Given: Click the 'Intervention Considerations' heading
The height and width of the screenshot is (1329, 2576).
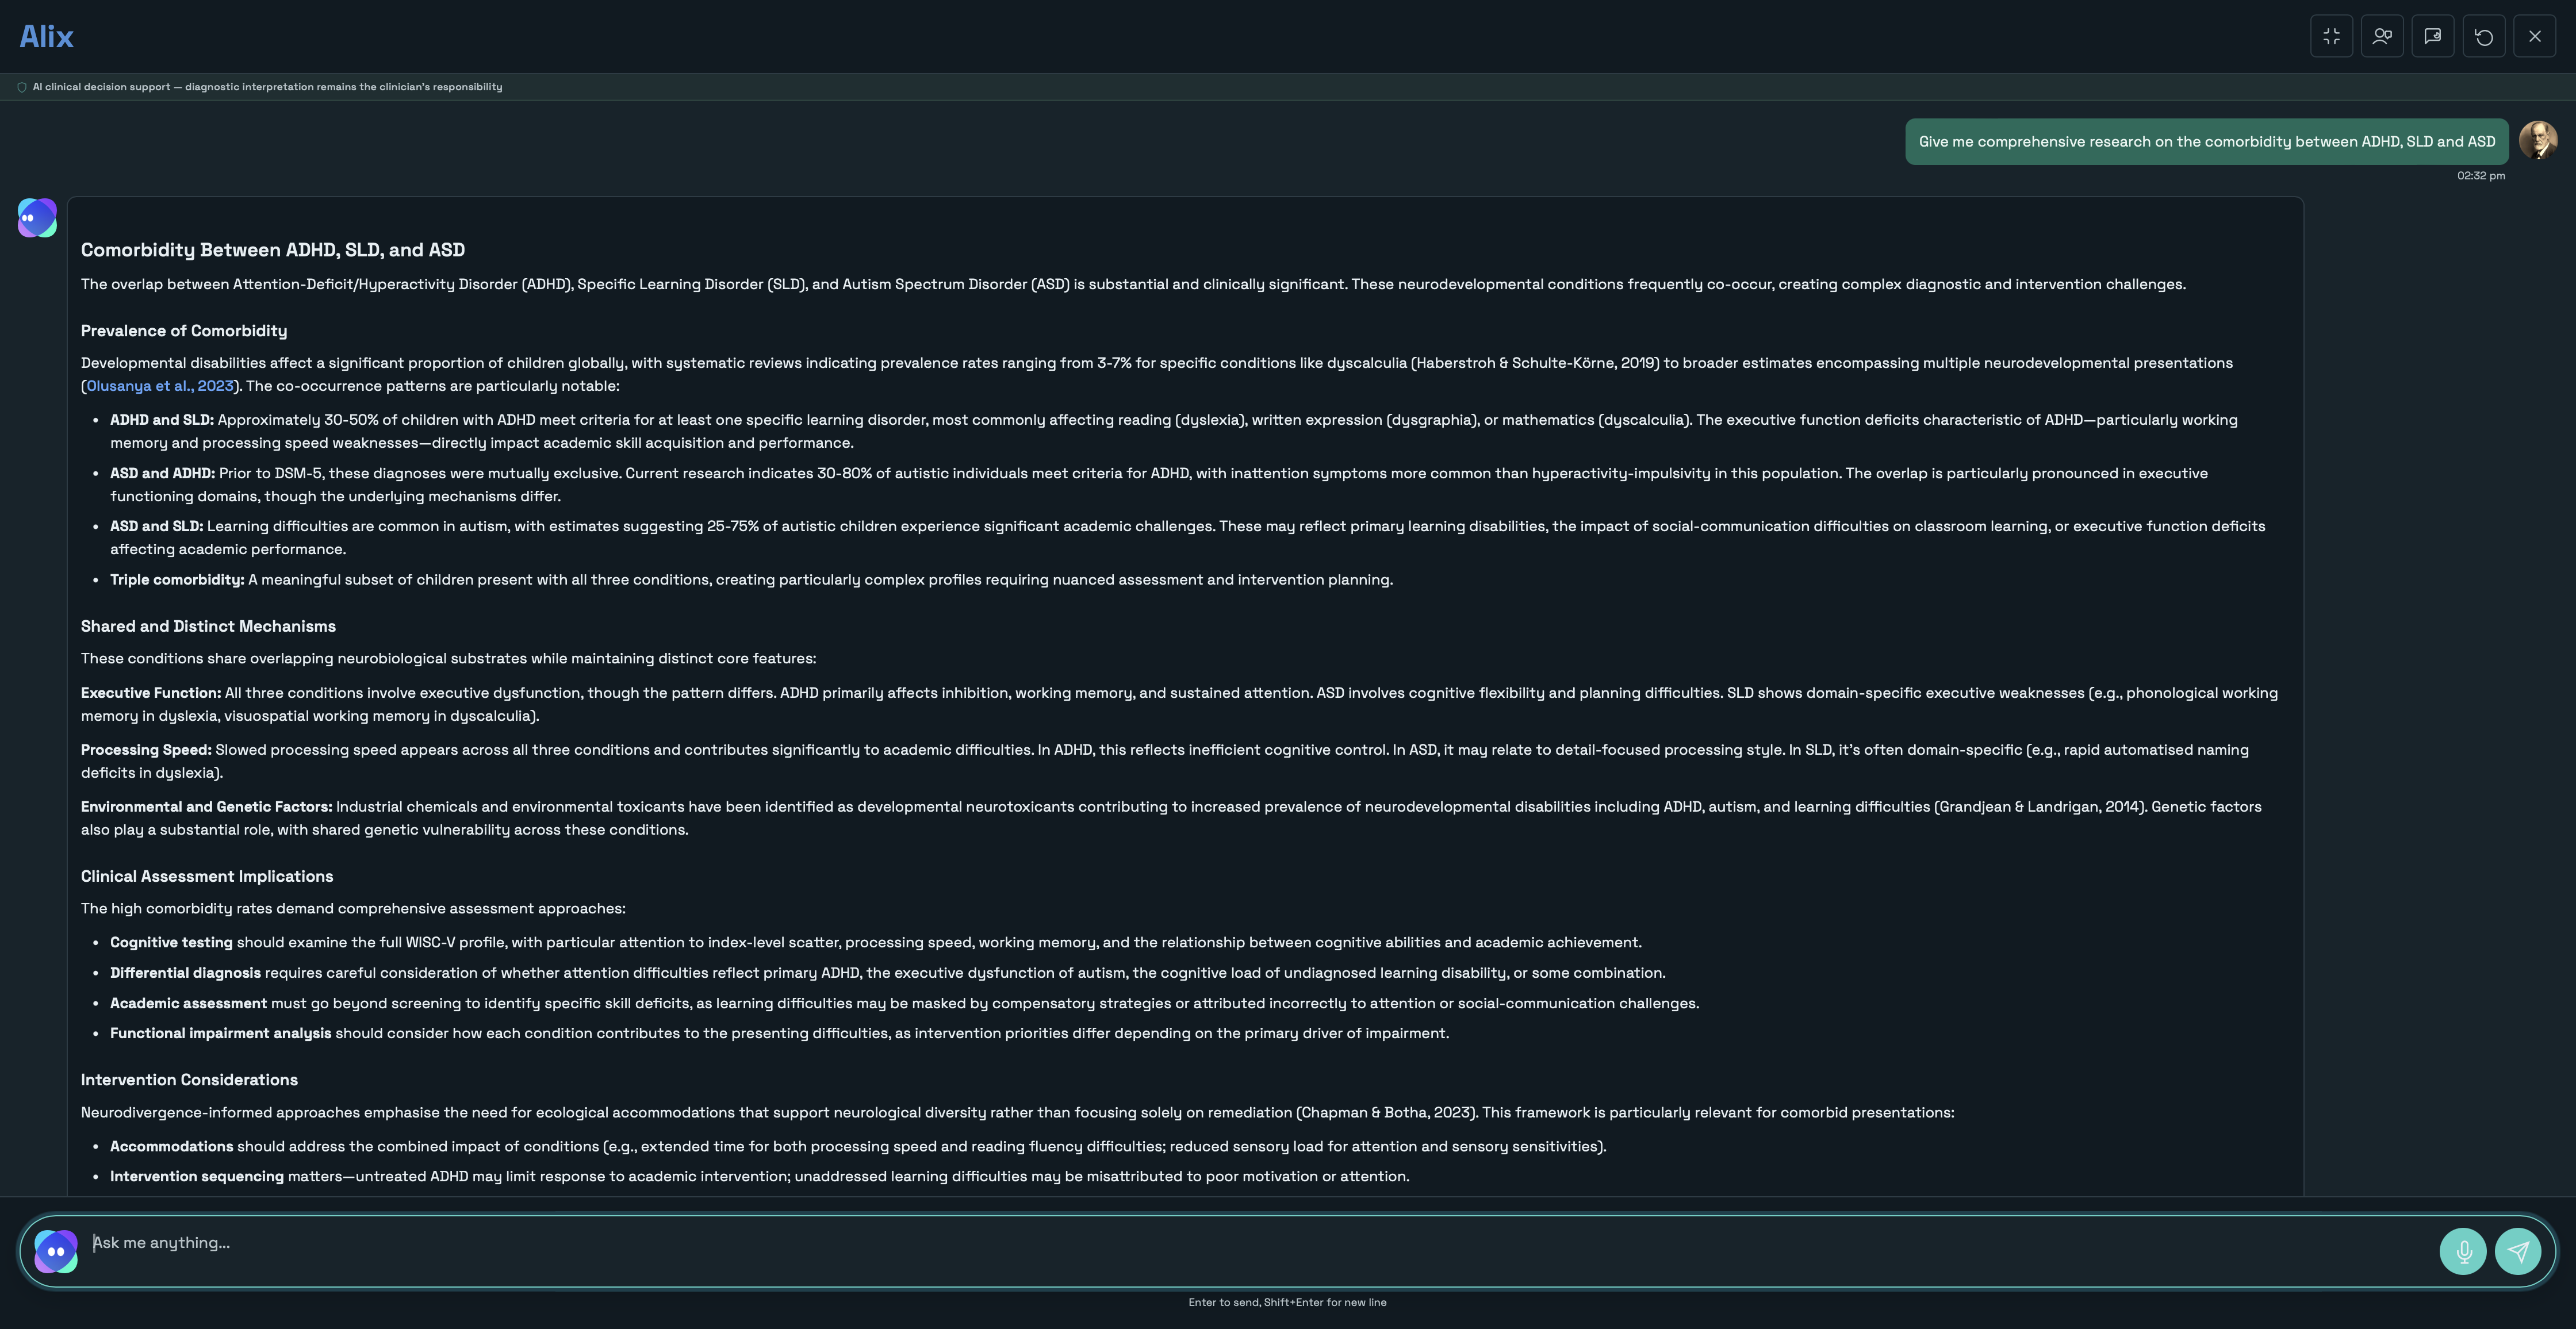Looking at the screenshot, I should point(189,1080).
